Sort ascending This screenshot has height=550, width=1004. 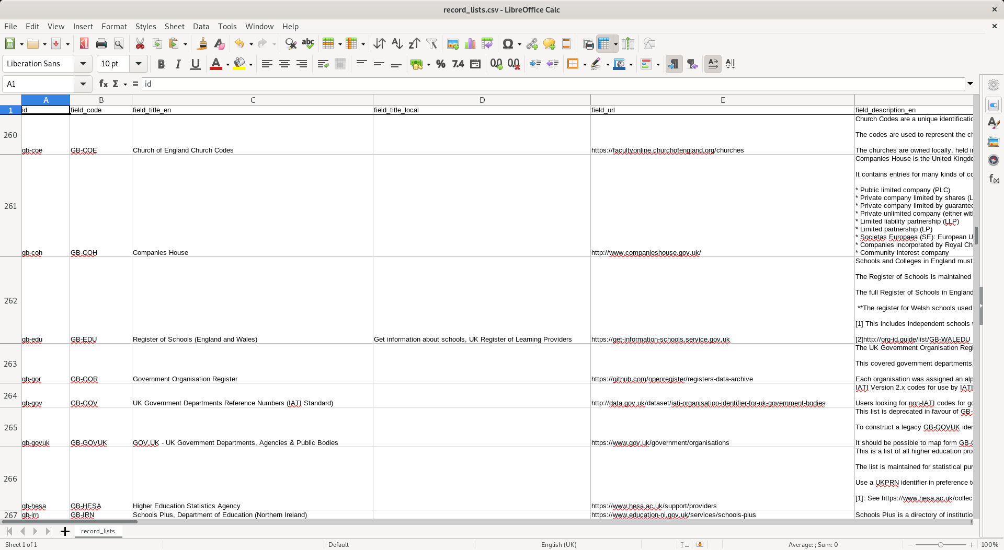tap(397, 44)
